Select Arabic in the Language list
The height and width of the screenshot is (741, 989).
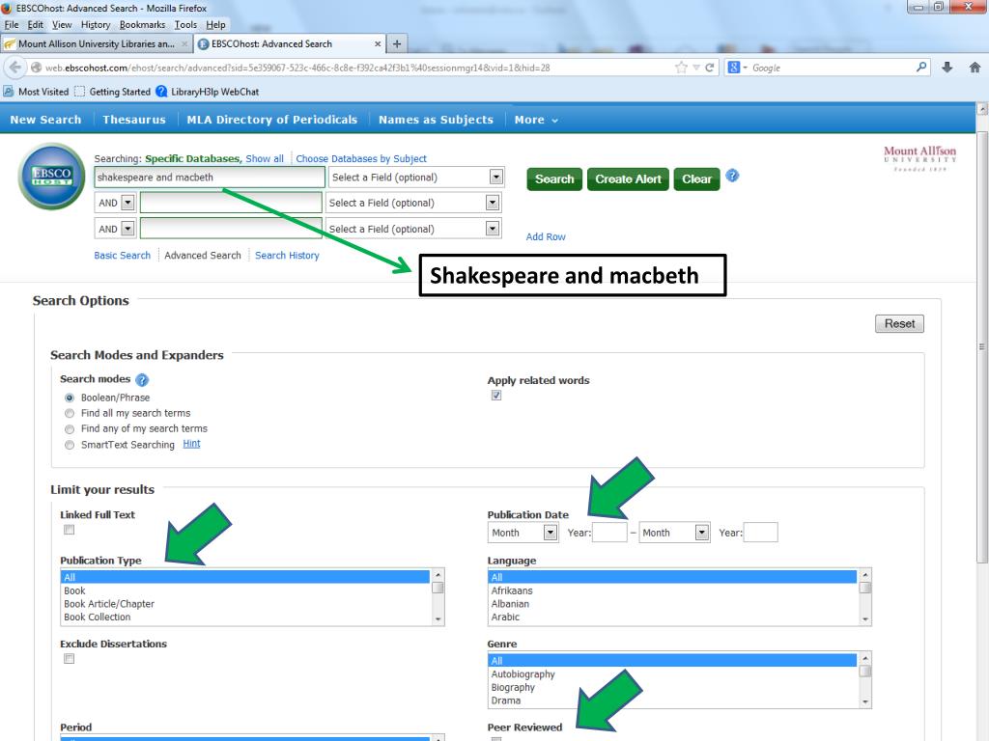(x=505, y=617)
